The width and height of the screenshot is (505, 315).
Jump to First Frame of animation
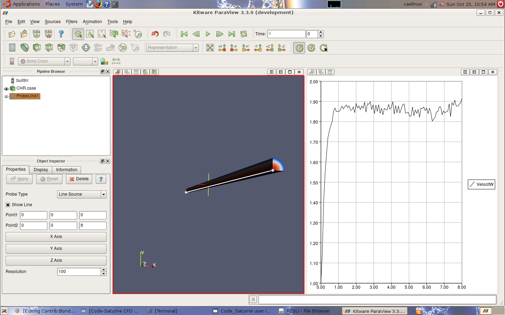tap(184, 34)
